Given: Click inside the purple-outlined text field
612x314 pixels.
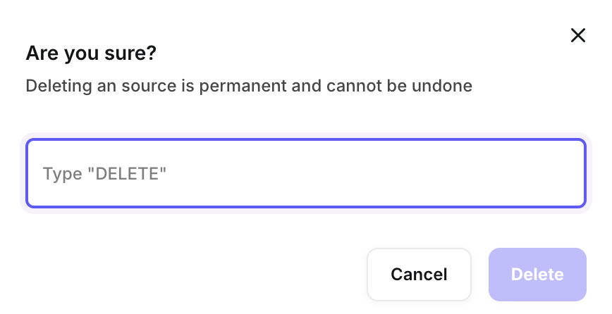Looking at the screenshot, I should [305, 173].
